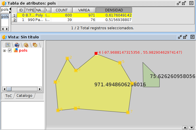Click the pols layer colored icon
The image size is (196, 130).
pyautogui.click(x=16, y=50)
